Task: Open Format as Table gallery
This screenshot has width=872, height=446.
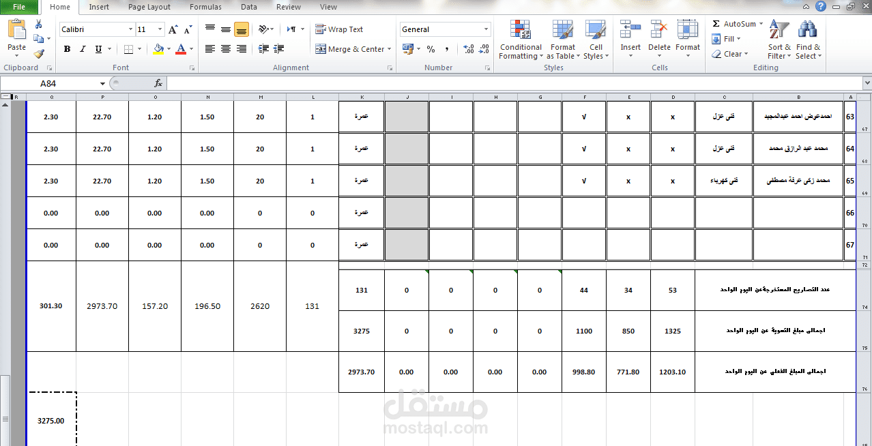Action: (563, 40)
